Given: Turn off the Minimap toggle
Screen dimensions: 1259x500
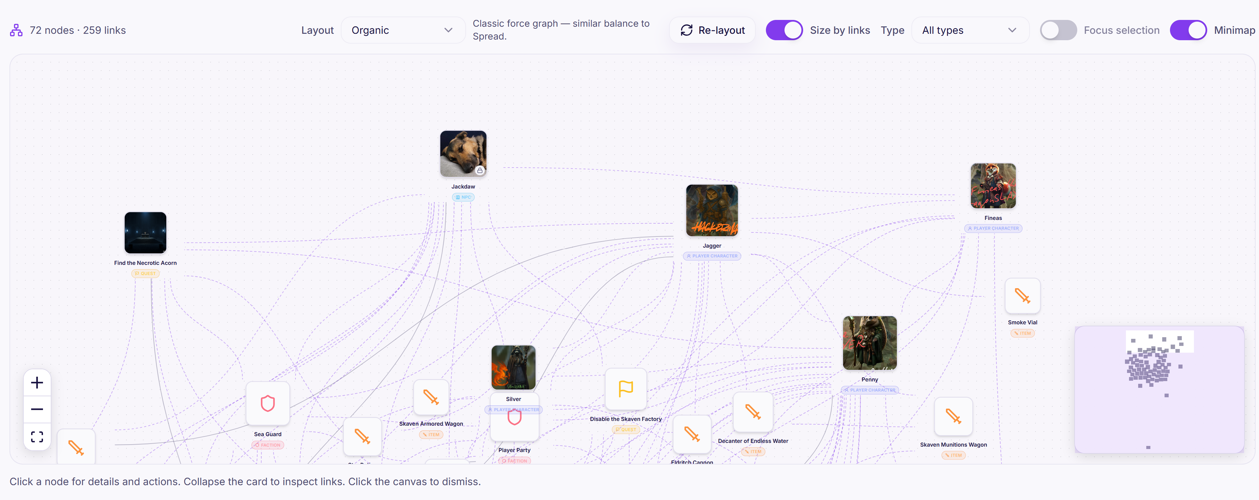Looking at the screenshot, I should coord(1188,30).
